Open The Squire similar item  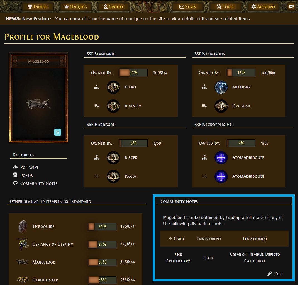point(43,226)
